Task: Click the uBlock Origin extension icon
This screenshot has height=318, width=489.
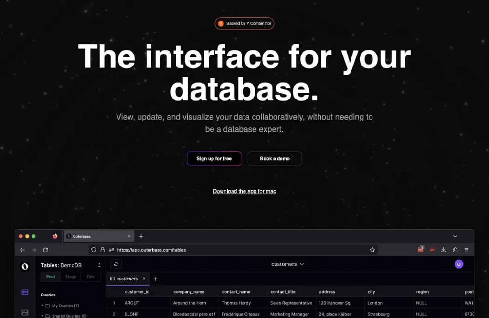Action: (432, 250)
